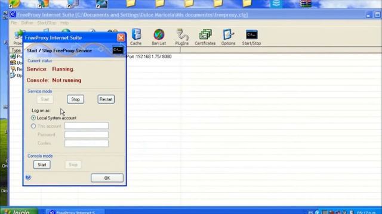Screen dimensions: 382x214
Task: Click the Type column header
Action: [x=16, y=50]
